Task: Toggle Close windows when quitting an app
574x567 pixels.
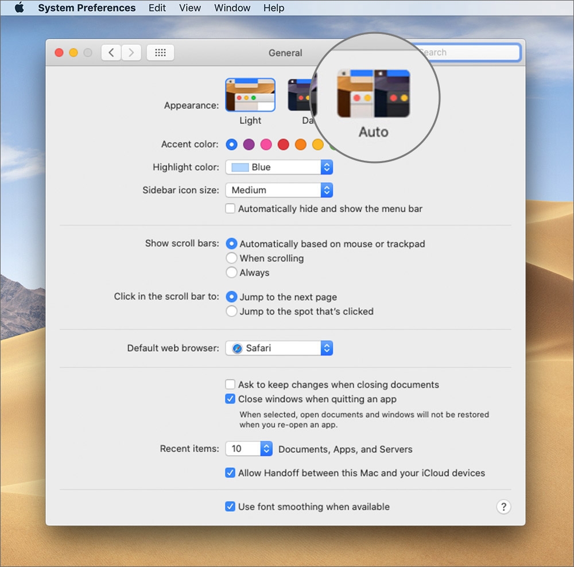Action: pos(230,399)
